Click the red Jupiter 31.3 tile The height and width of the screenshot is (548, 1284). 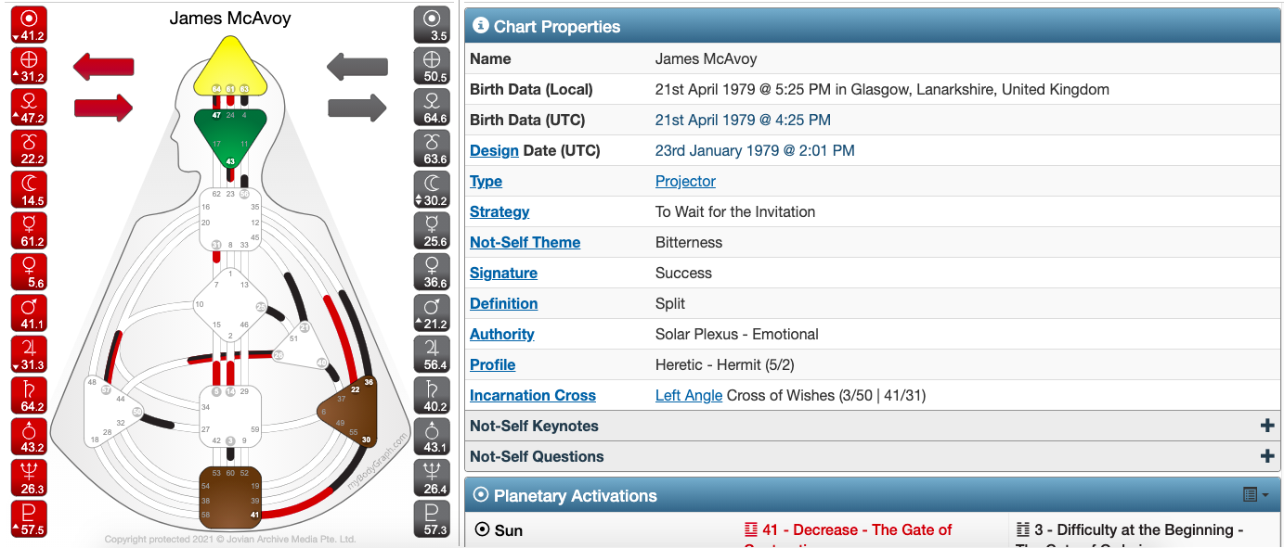pyautogui.click(x=29, y=354)
